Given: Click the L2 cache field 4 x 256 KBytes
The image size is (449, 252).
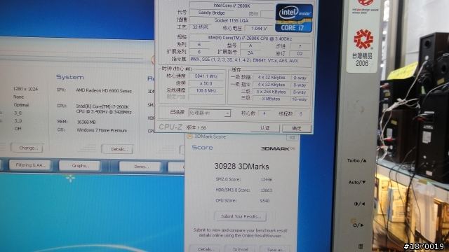Looking at the screenshot, I should [x=271, y=92].
